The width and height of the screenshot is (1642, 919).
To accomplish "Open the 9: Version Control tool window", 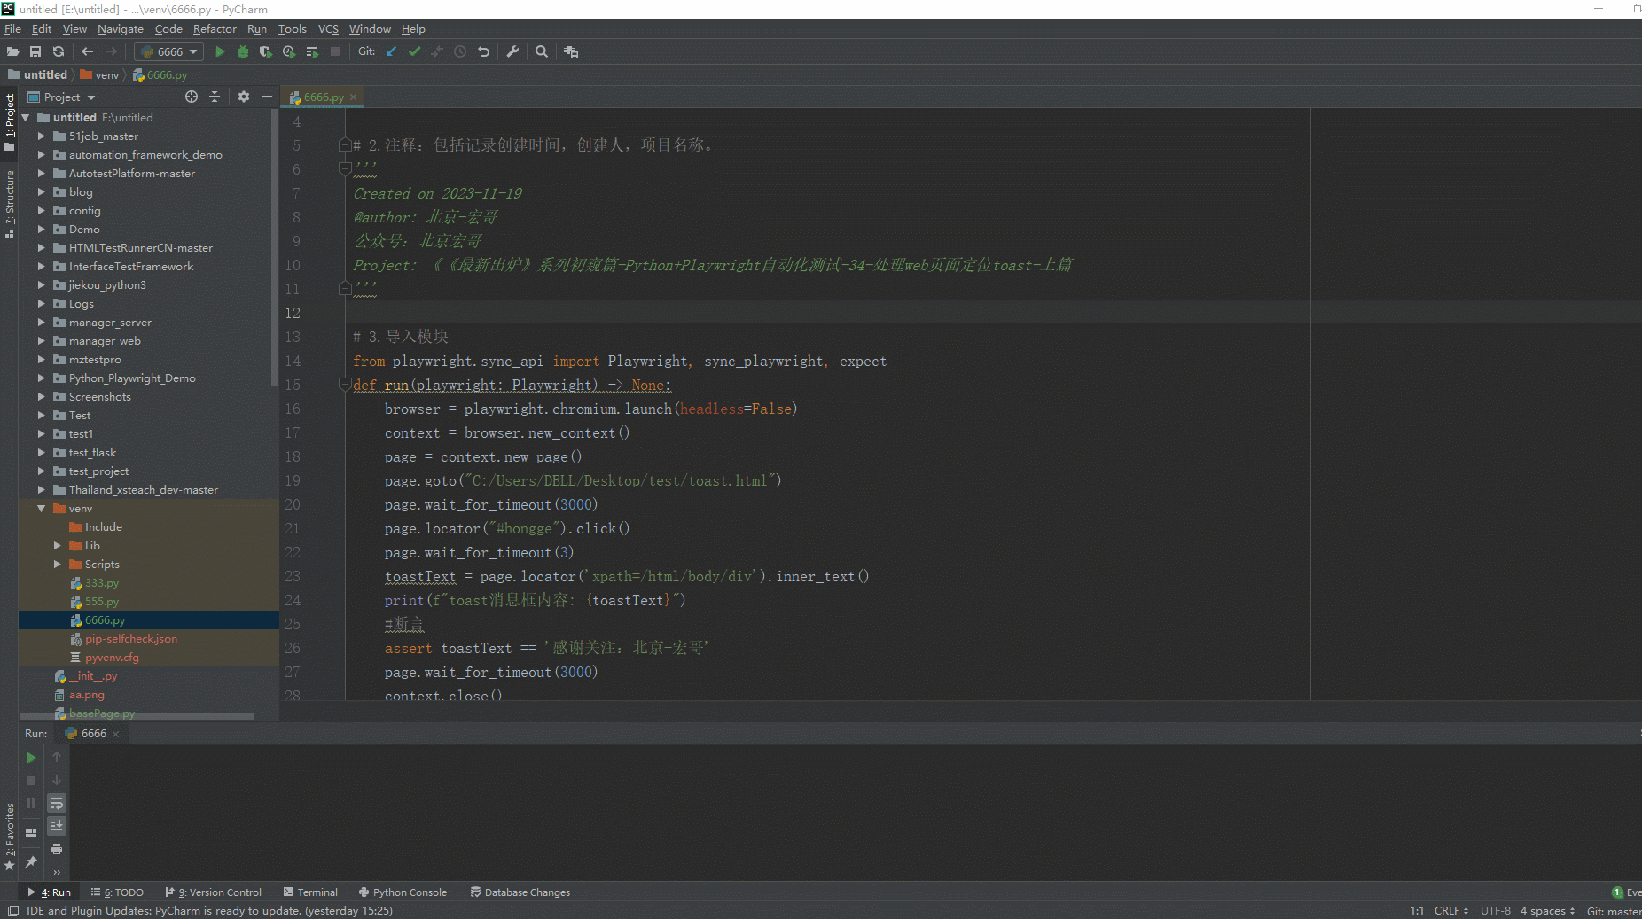I will point(214,892).
